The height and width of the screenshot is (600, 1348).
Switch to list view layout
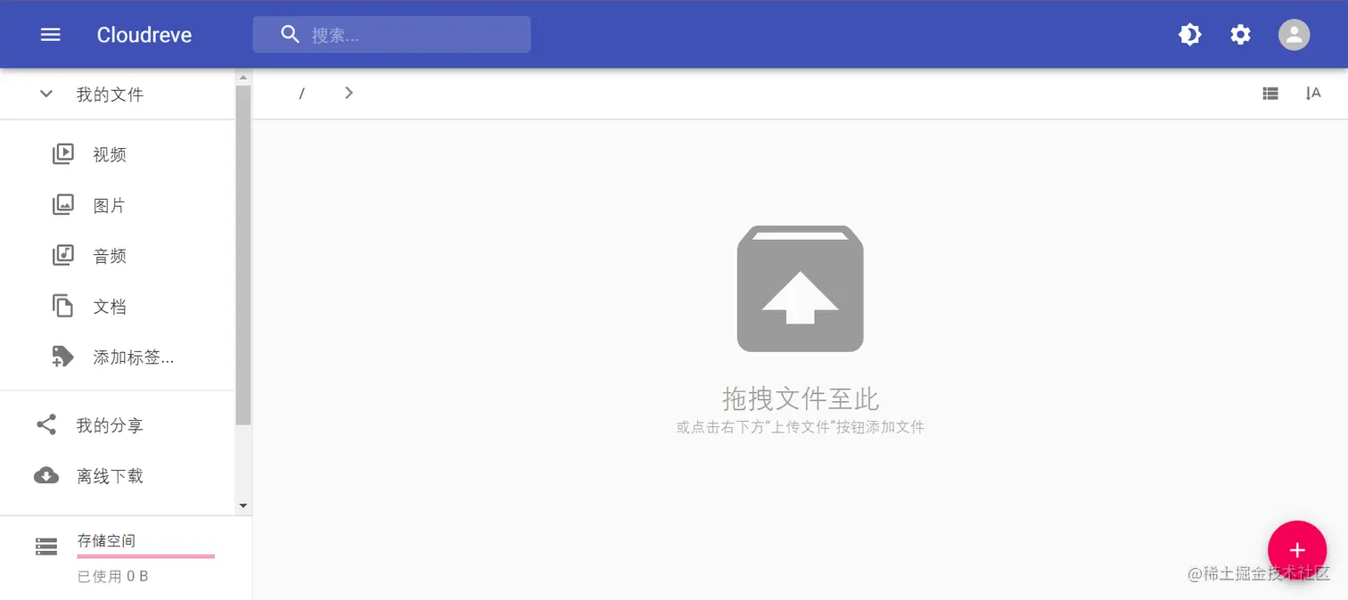tap(1270, 93)
